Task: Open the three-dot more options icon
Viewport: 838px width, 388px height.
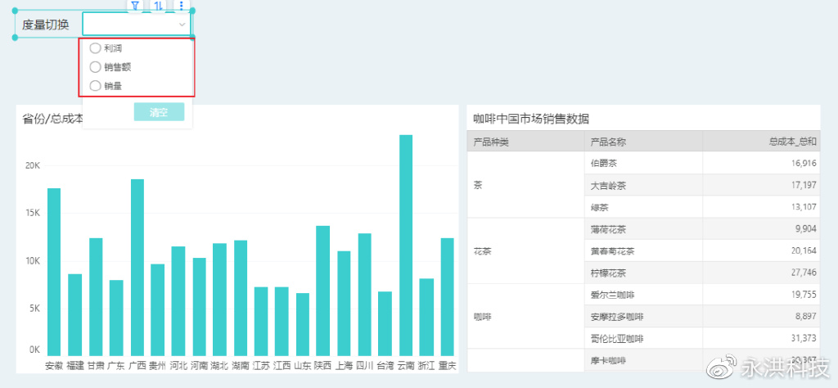Action: tap(182, 6)
